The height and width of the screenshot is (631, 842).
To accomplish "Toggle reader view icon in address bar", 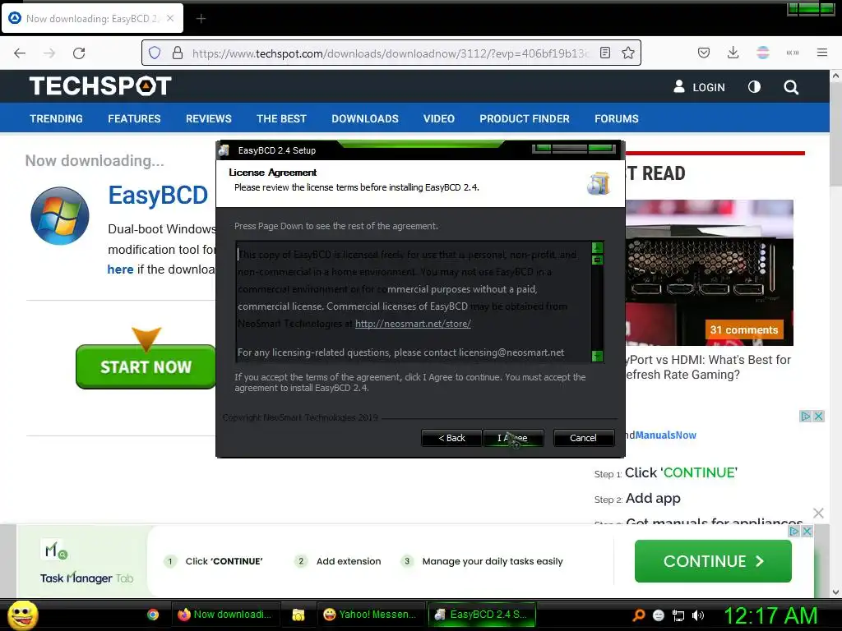I will (x=604, y=53).
